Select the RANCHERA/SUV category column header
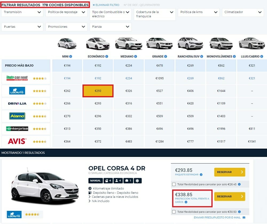This screenshot has width=267, height=224. coord(189,56)
